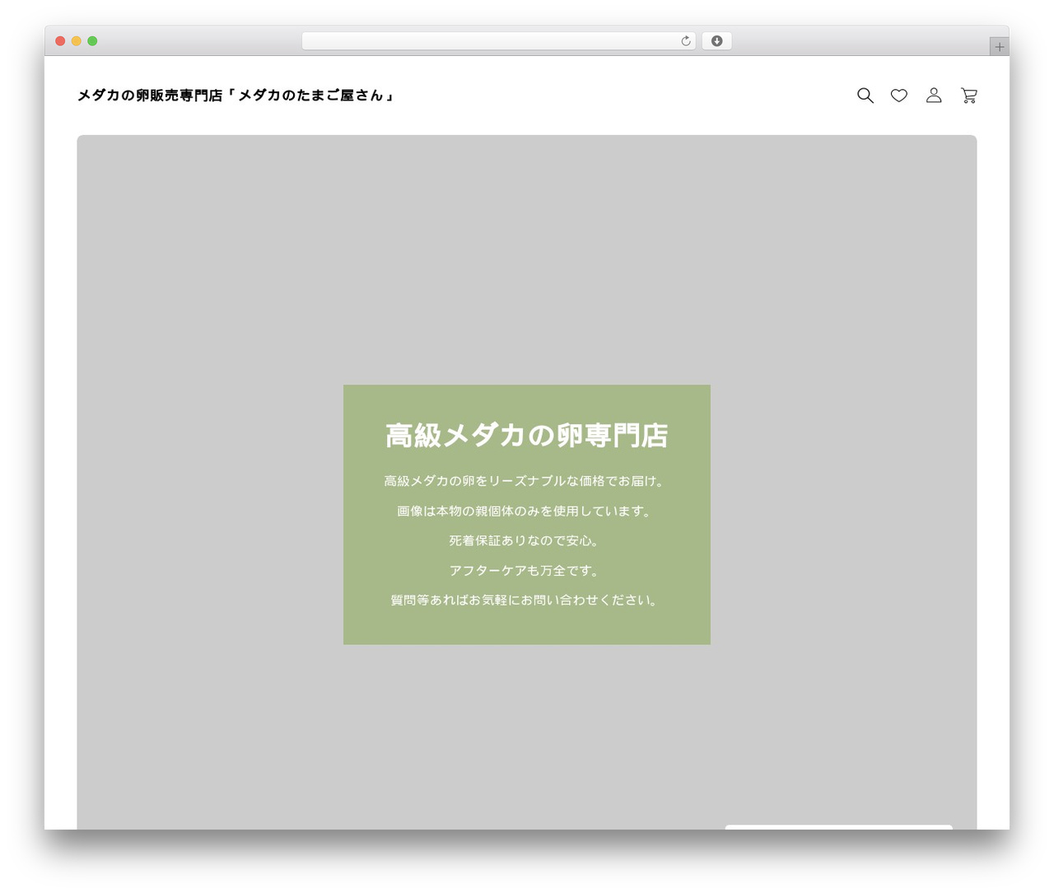Maximize the window with green button
The height and width of the screenshot is (893, 1054).
92,41
